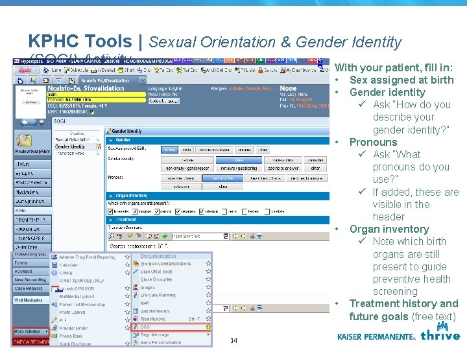Viewport: 467px width, 350px height.
Task: Favorite Transfusions with its star icon
Action: [208, 319]
